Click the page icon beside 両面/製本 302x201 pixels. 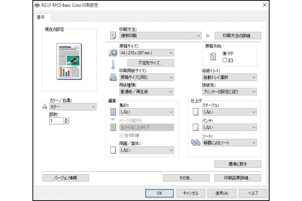(113, 150)
